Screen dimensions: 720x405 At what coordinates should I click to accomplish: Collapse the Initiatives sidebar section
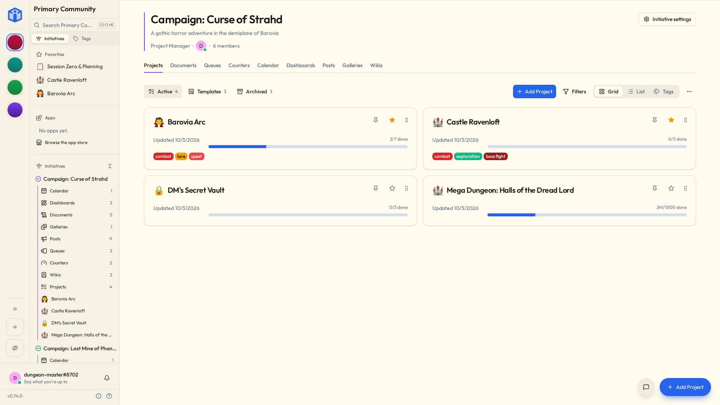(110, 166)
